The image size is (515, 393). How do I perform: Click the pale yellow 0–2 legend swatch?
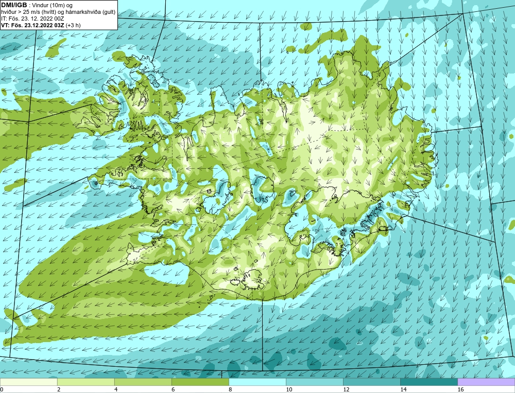[28, 382]
